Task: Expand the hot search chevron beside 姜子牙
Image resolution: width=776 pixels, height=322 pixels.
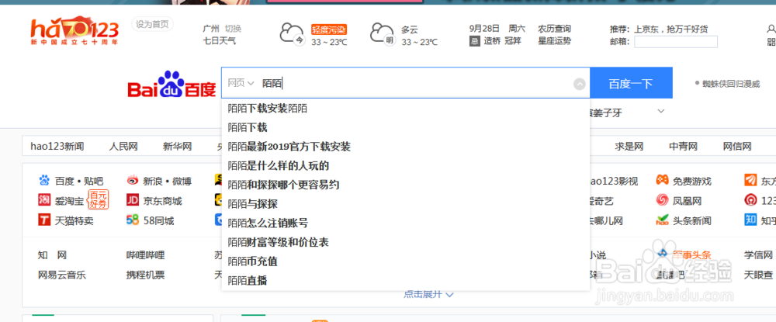Action: point(660,111)
